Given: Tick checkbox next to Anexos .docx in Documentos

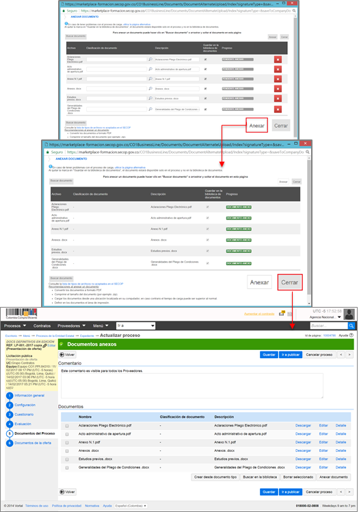Looking at the screenshot, I should point(67,451).
